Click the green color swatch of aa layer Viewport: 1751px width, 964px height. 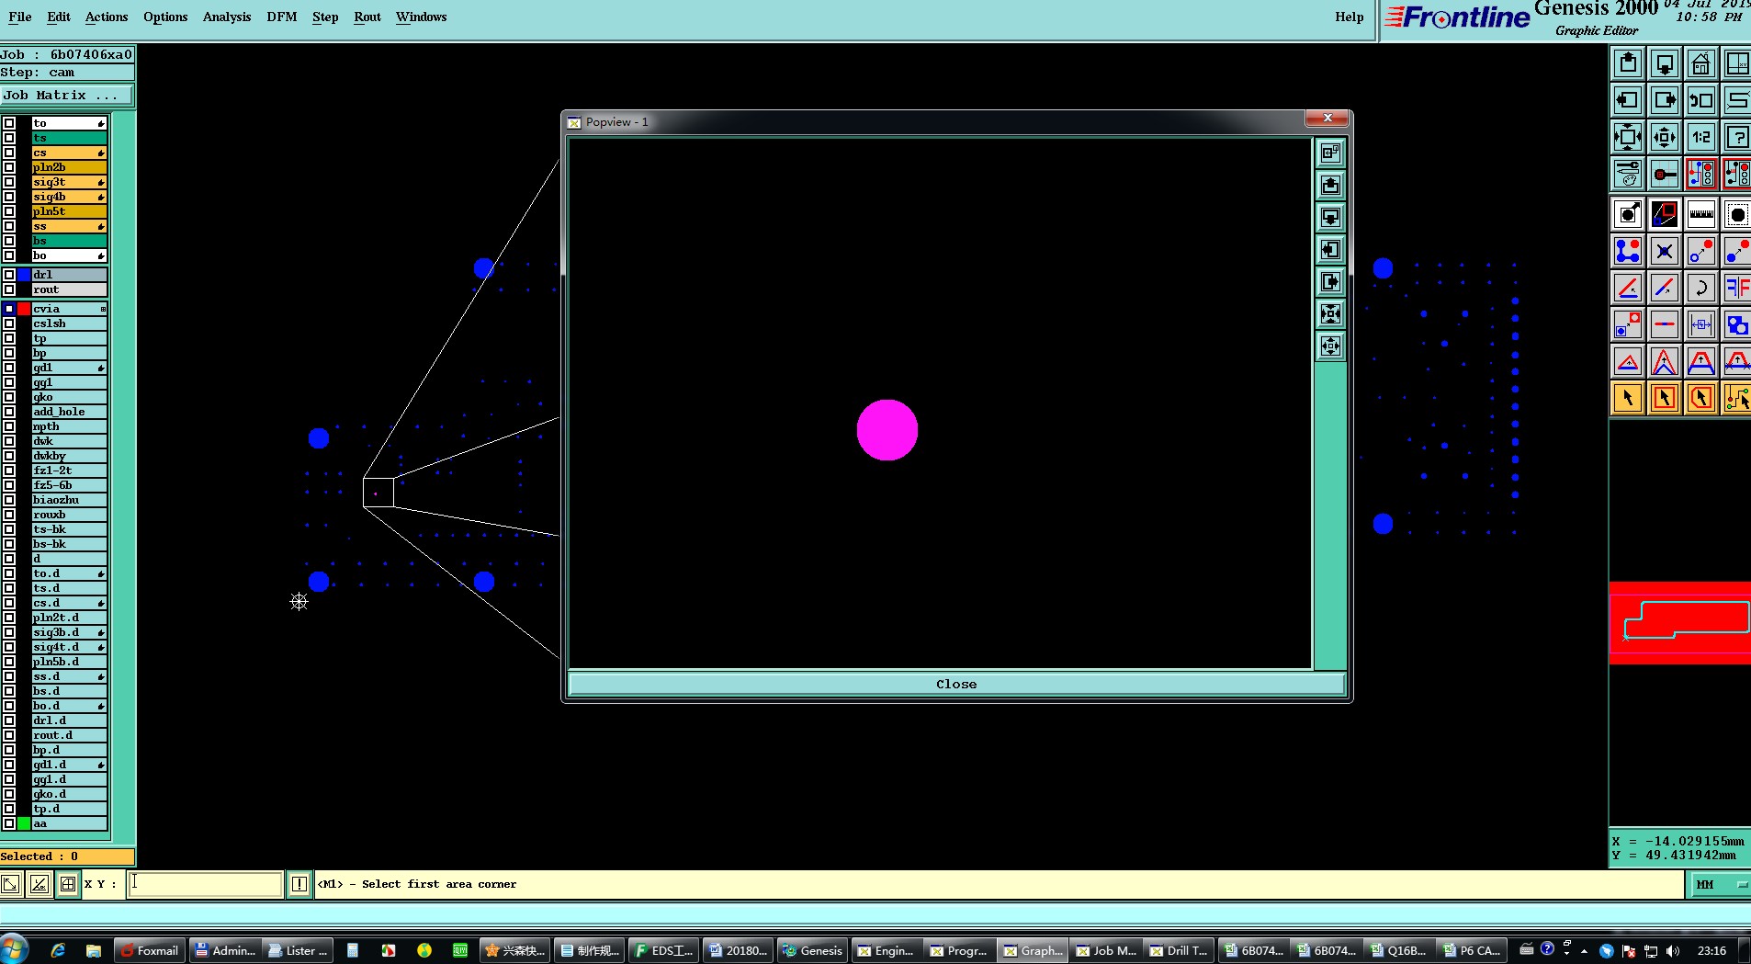coord(24,823)
